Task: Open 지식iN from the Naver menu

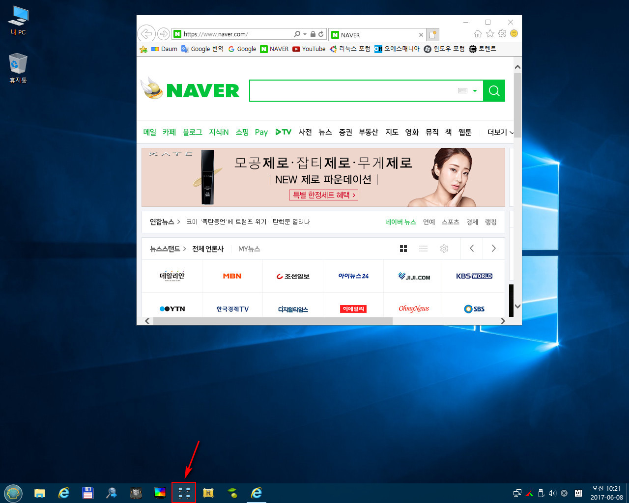Action: tap(219, 132)
